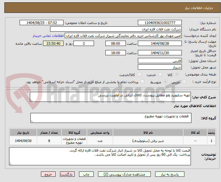This screenshot has height=182, width=221.
Task: Click the استان محل تحویل field فارس
Action: (160, 61)
